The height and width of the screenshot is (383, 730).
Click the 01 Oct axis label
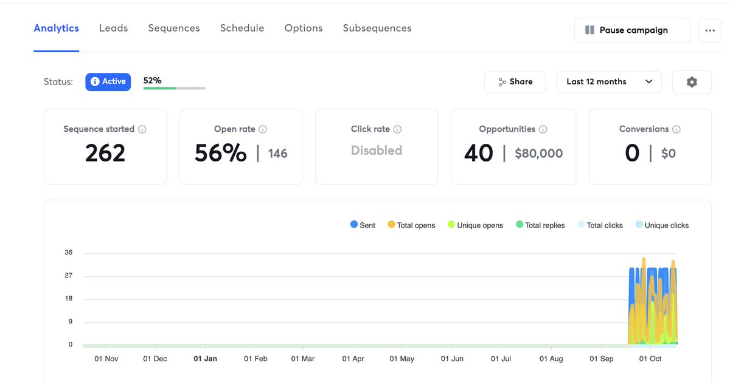pyautogui.click(x=650, y=359)
